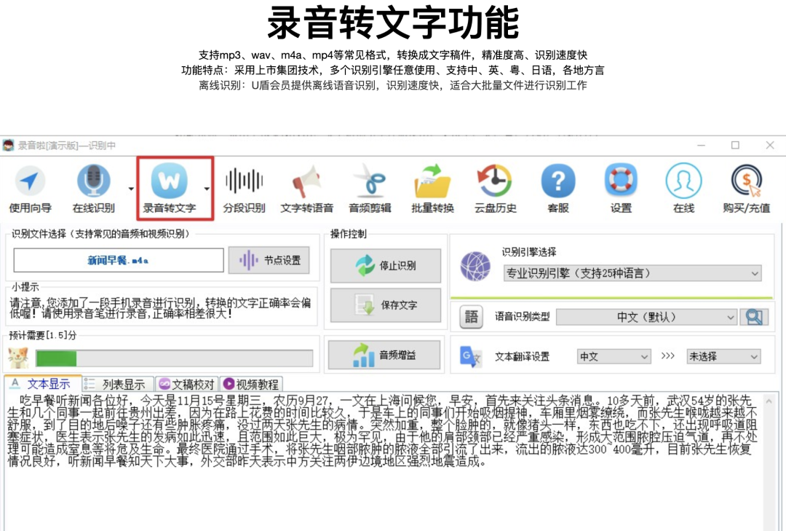Screen dimensions: 786x531
Task: Open 批量转换 folder tool
Action: [x=432, y=189]
